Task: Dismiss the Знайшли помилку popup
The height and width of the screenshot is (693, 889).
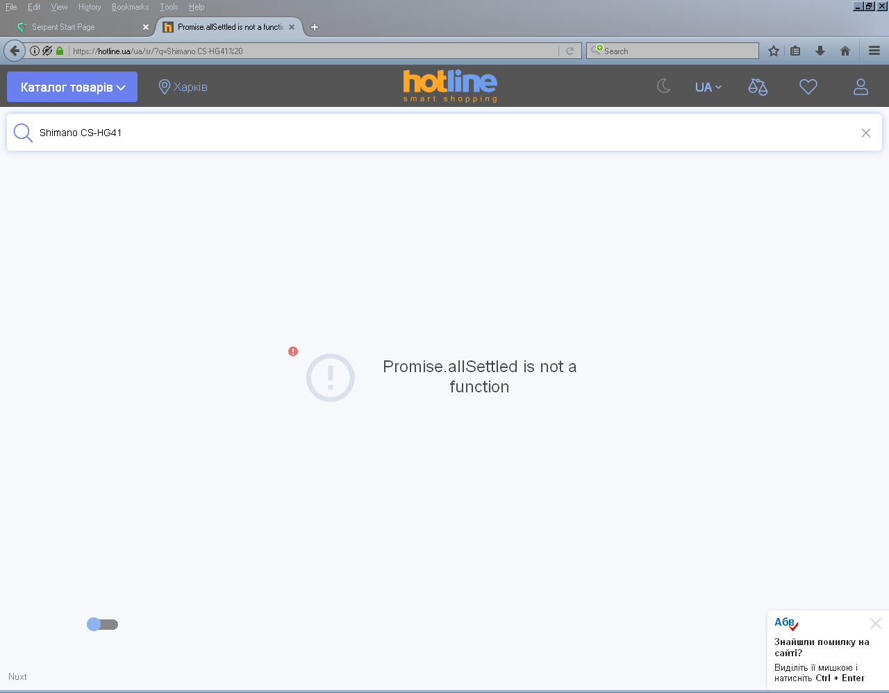Action: [876, 624]
